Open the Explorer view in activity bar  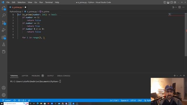pyautogui.click(x=4, y=8)
